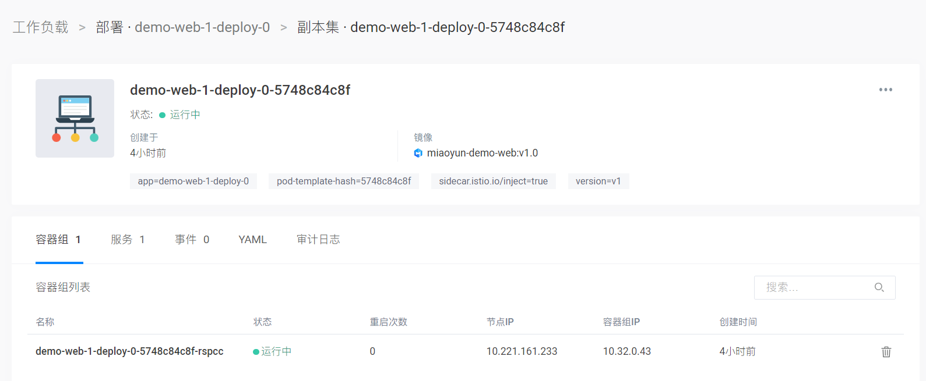Screen dimensions: 926x381
Task: Click the app=demo-web-1-deploy-0 label tag
Action: 193,181
